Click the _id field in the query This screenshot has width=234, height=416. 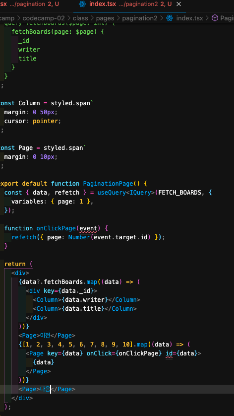24,41
